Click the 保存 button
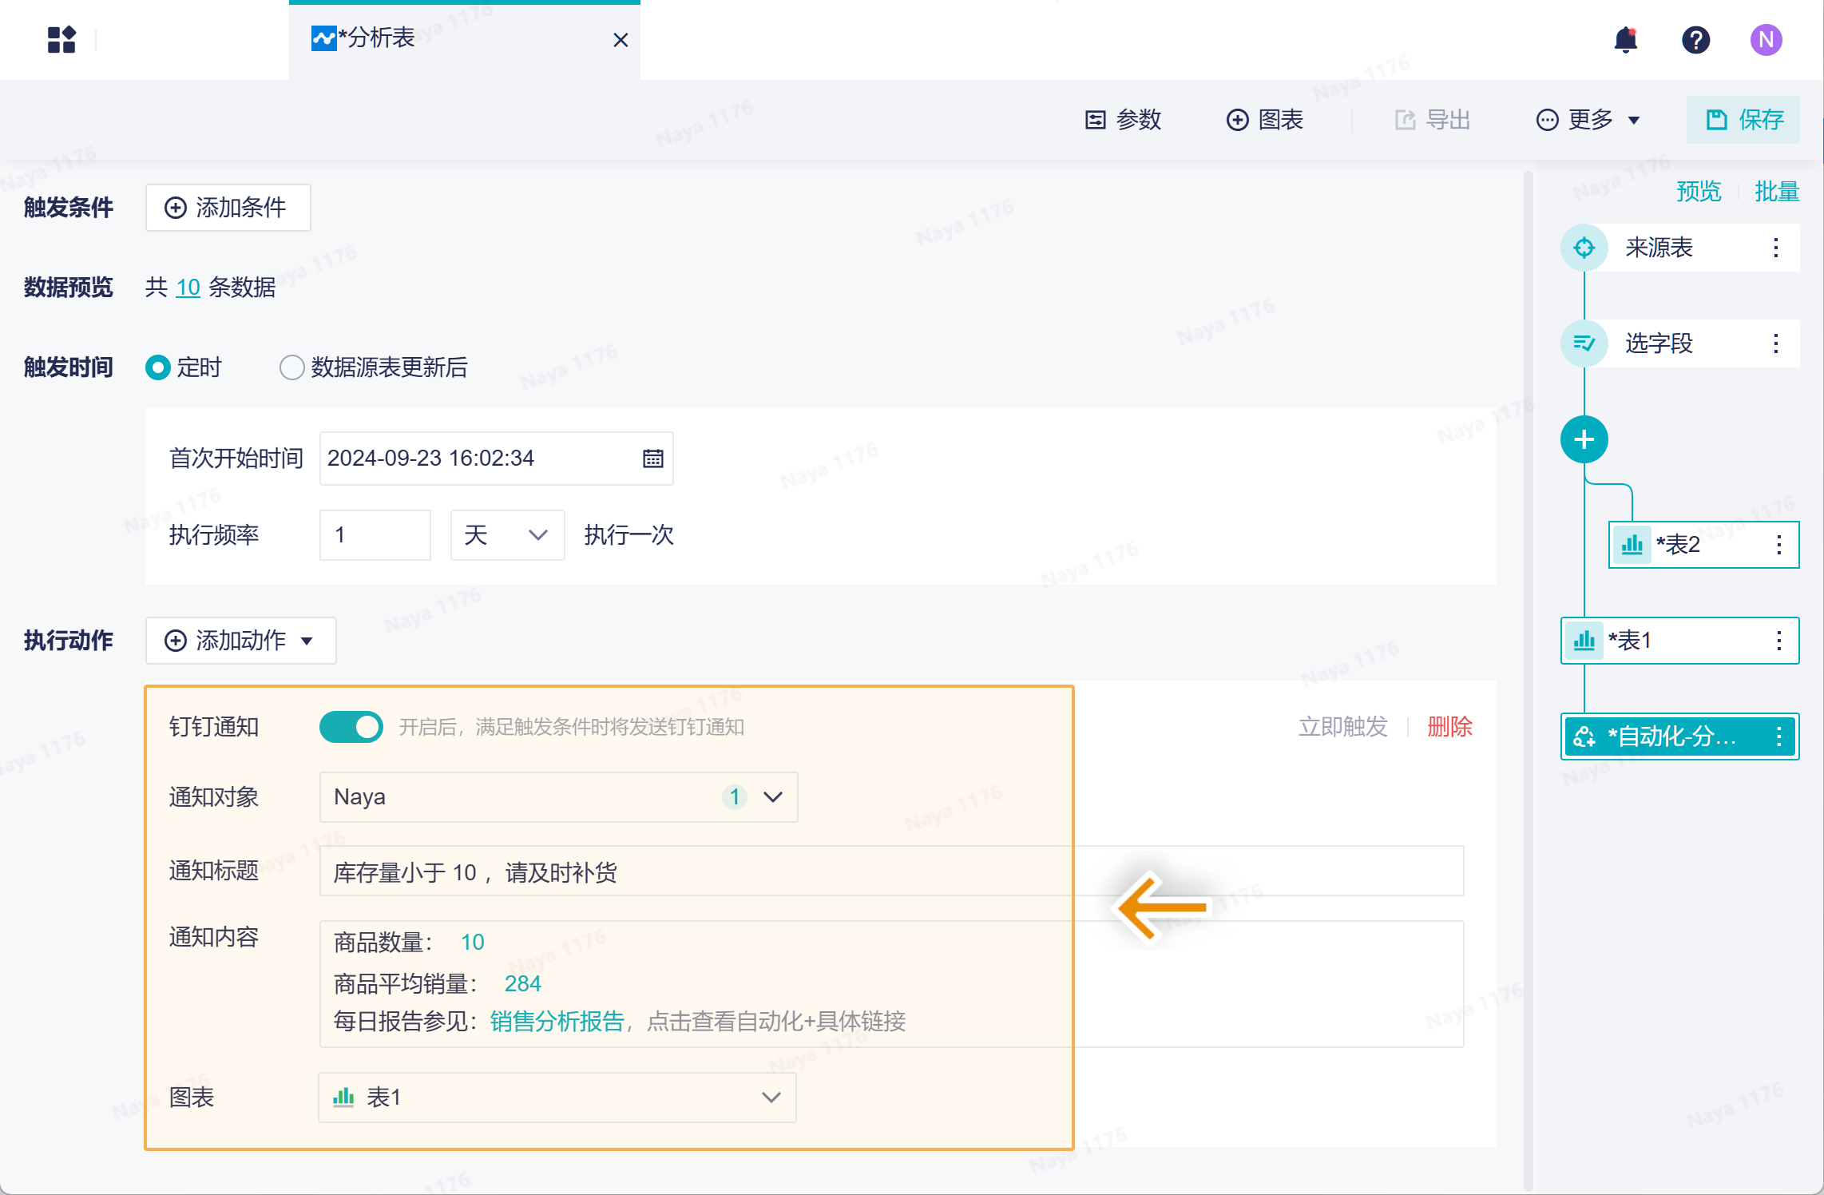 [x=1743, y=120]
